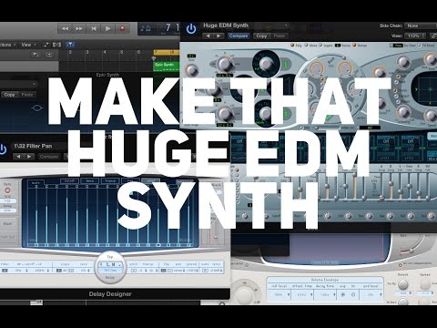The image size is (437, 328).
Task: Click Compare in Delay Designer header
Action: pos(49,157)
